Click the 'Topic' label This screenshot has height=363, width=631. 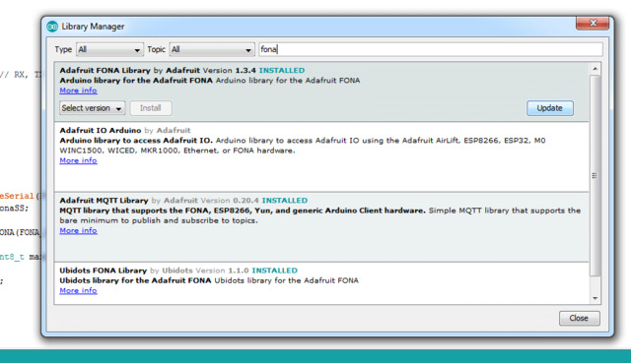click(156, 49)
